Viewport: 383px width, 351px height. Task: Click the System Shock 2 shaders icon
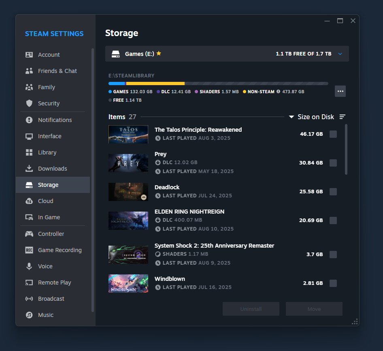[x=158, y=254]
